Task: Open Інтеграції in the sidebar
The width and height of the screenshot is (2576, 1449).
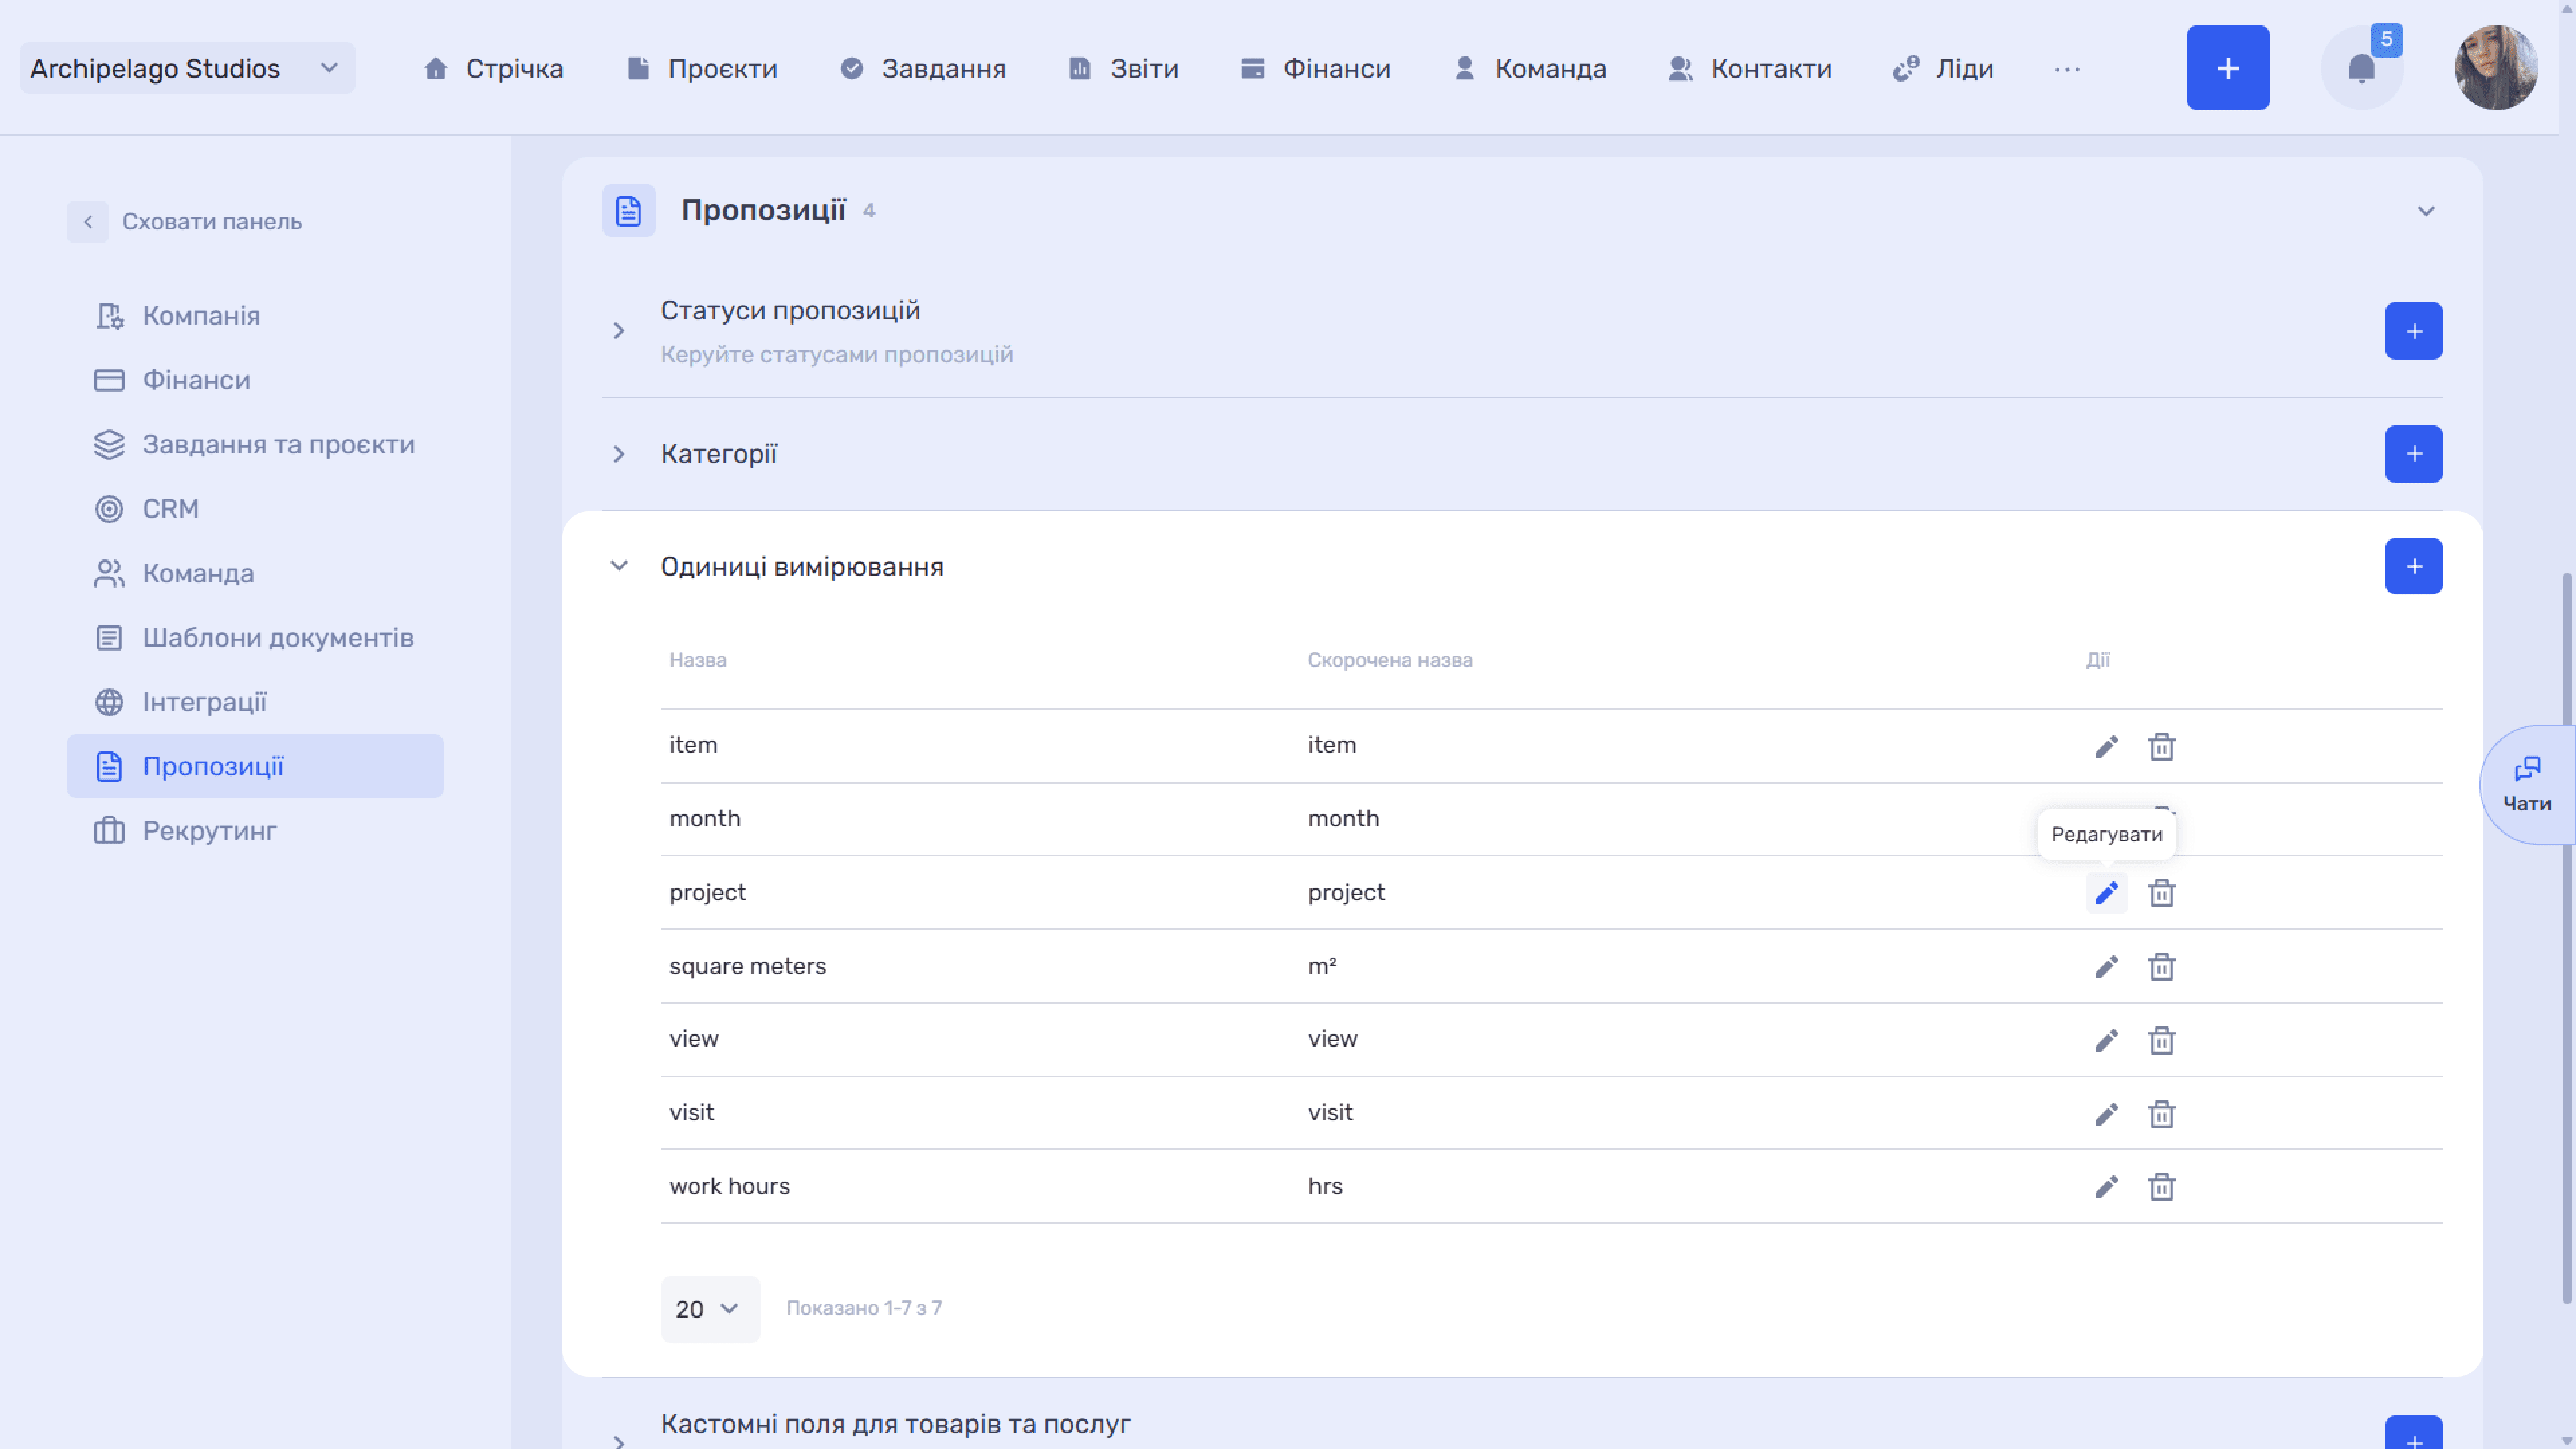Action: (x=255, y=702)
